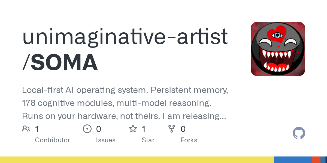Click the Forks branch icon

(172, 129)
